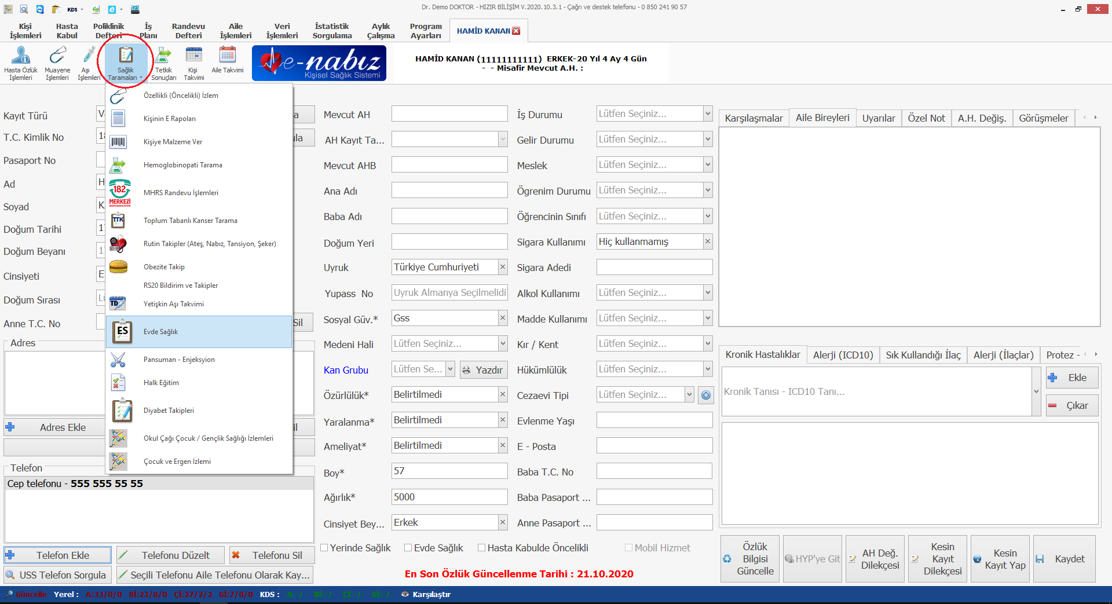
Task: Choose Diyabet Takipleri in the menu
Action: point(169,411)
